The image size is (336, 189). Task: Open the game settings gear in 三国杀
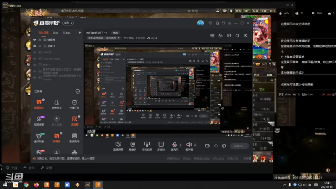click(x=231, y=11)
